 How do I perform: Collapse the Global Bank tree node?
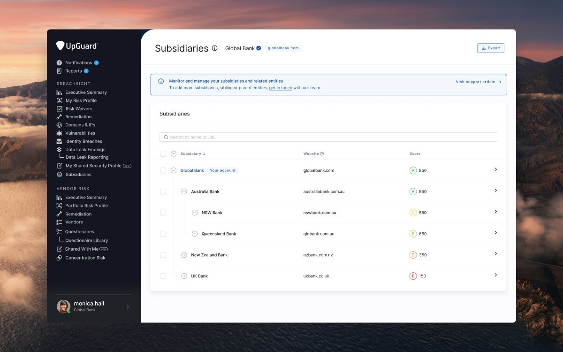[174, 170]
